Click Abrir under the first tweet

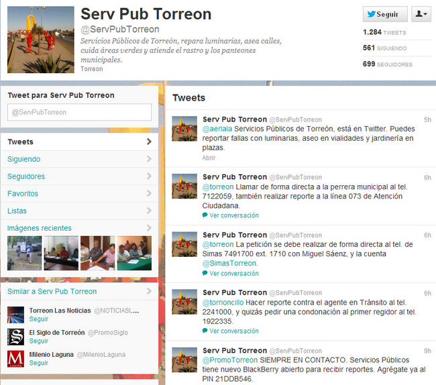(x=209, y=158)
